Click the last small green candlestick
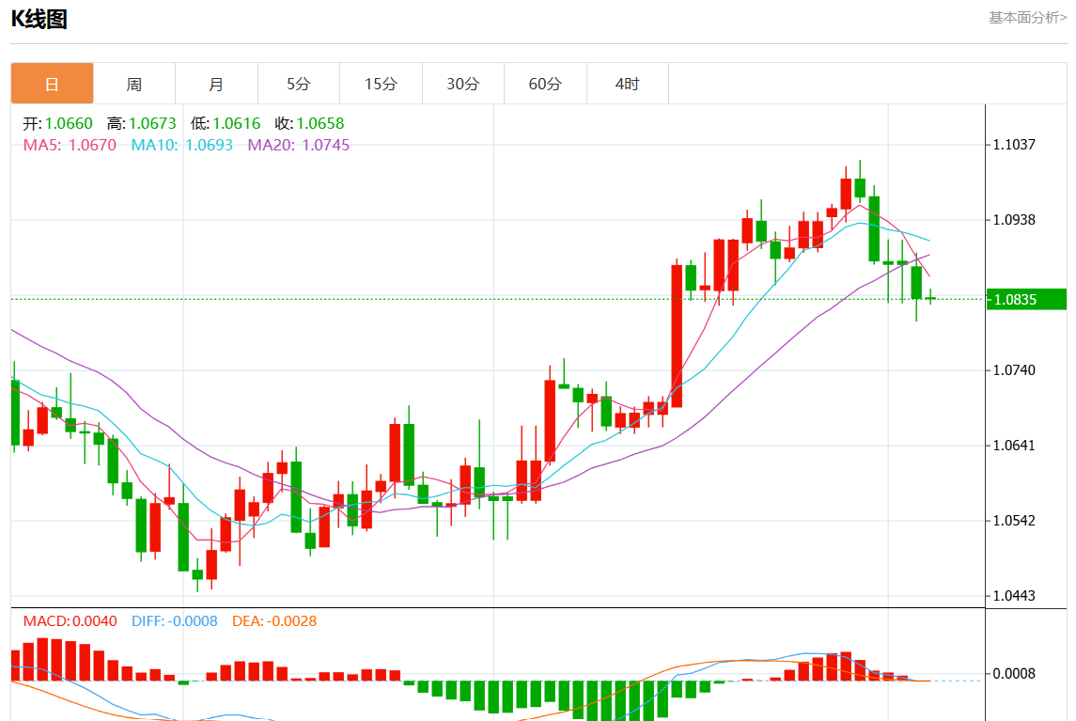Image resolution: width=1076 pixels, height=721 pixels. (x=930, y=297)
